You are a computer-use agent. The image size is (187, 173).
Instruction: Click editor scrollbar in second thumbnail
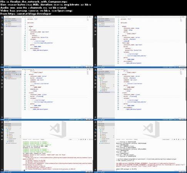pyautogui.click(x=186, y=31)
